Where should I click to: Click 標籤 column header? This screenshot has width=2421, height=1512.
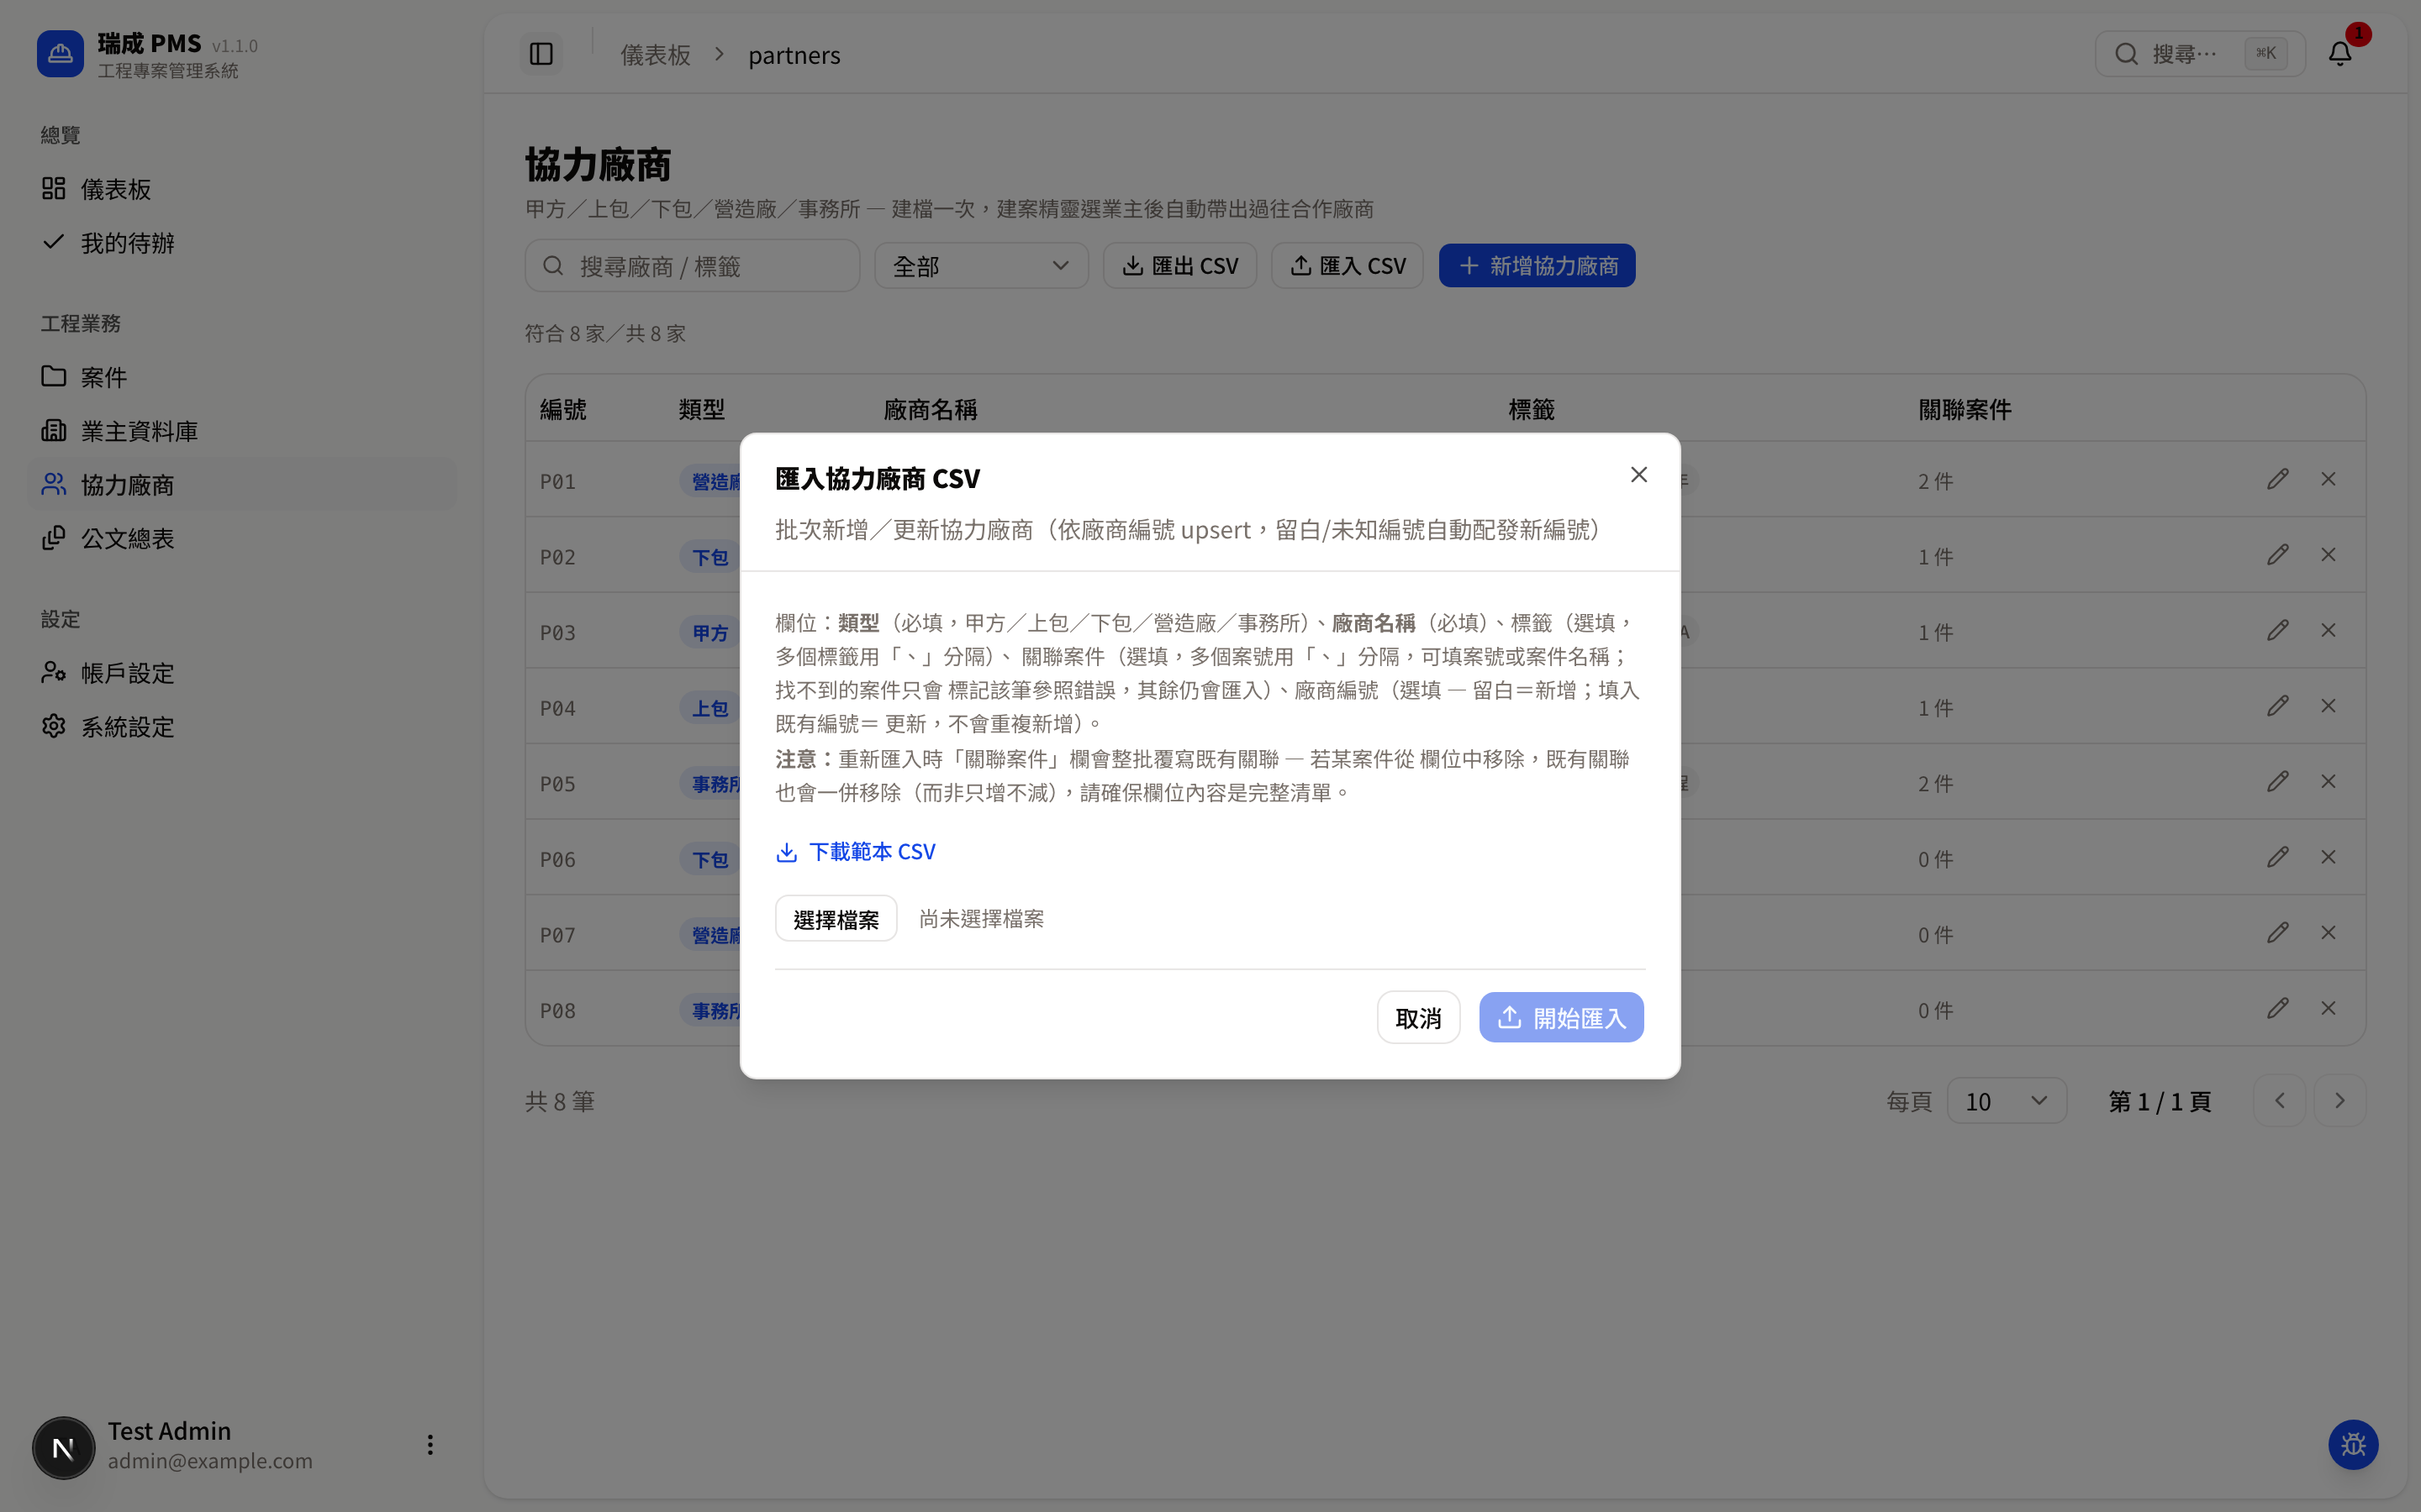1531,410
